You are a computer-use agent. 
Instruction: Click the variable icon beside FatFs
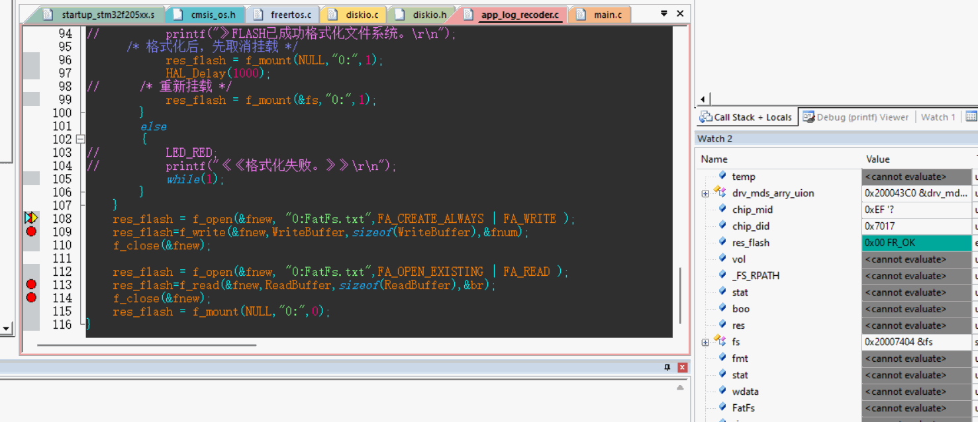click(722, 407)
